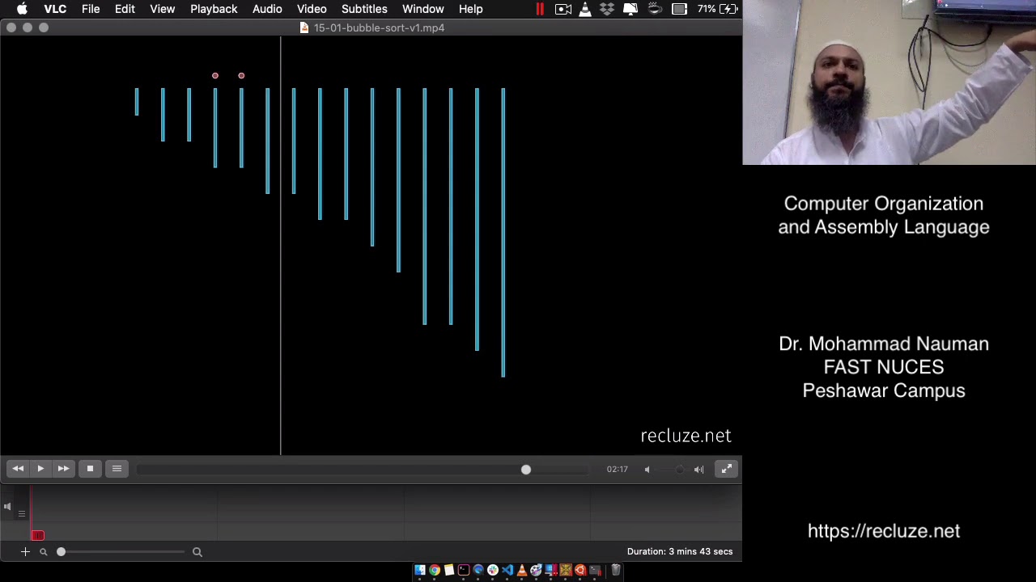Play the video in VLC

tap(40, 469)
